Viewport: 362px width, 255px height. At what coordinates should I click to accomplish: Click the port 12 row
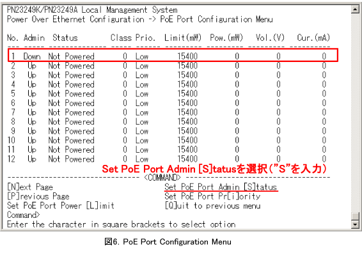click(169, 159)
